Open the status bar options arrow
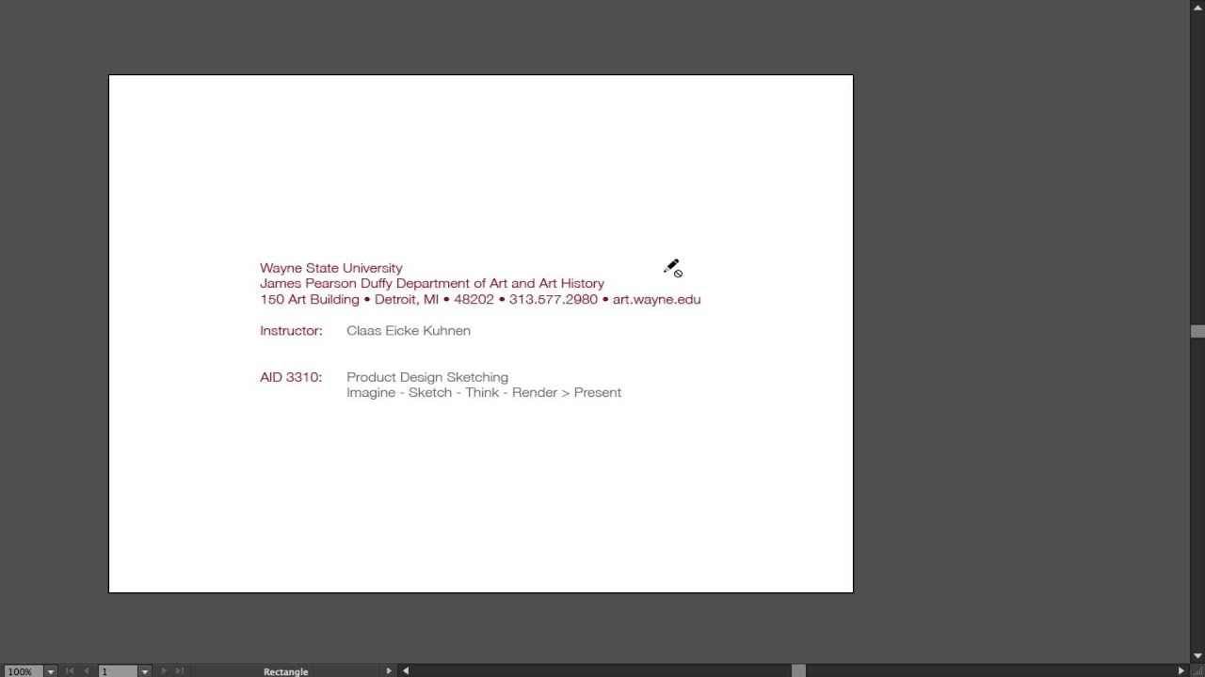Image resolution: width=1205 pixels, height=677 pixels. [389, 670]
